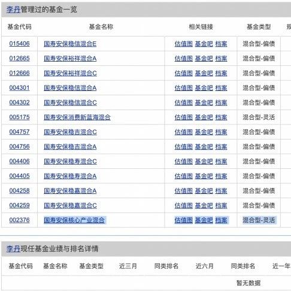291x291 pixels.
Task: Click 基金吧 link for fund 004258
Action: (204, 191)
